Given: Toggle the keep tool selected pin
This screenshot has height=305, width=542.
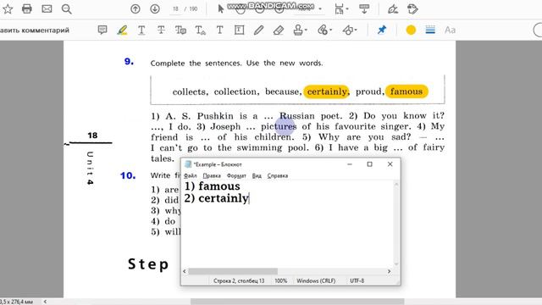Looking at the screenshot, I should [x=382, y=30].
